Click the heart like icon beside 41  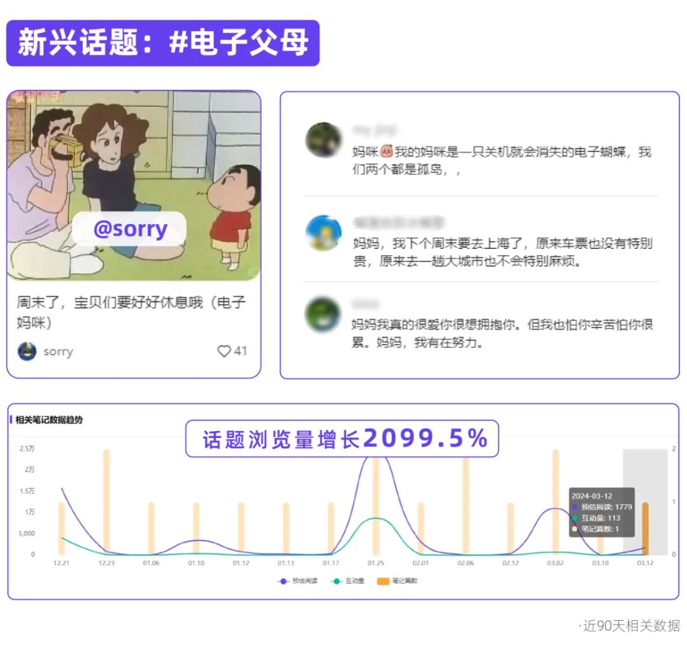(x=224, y=351)
